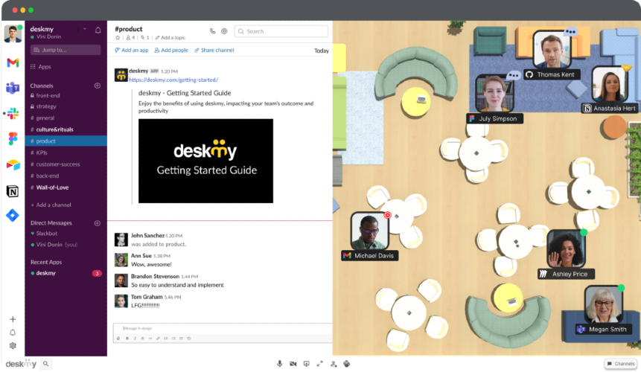This screenshot has height=372, width=641.
Task: Click Share channel link
Action: (x=214, y=51)
